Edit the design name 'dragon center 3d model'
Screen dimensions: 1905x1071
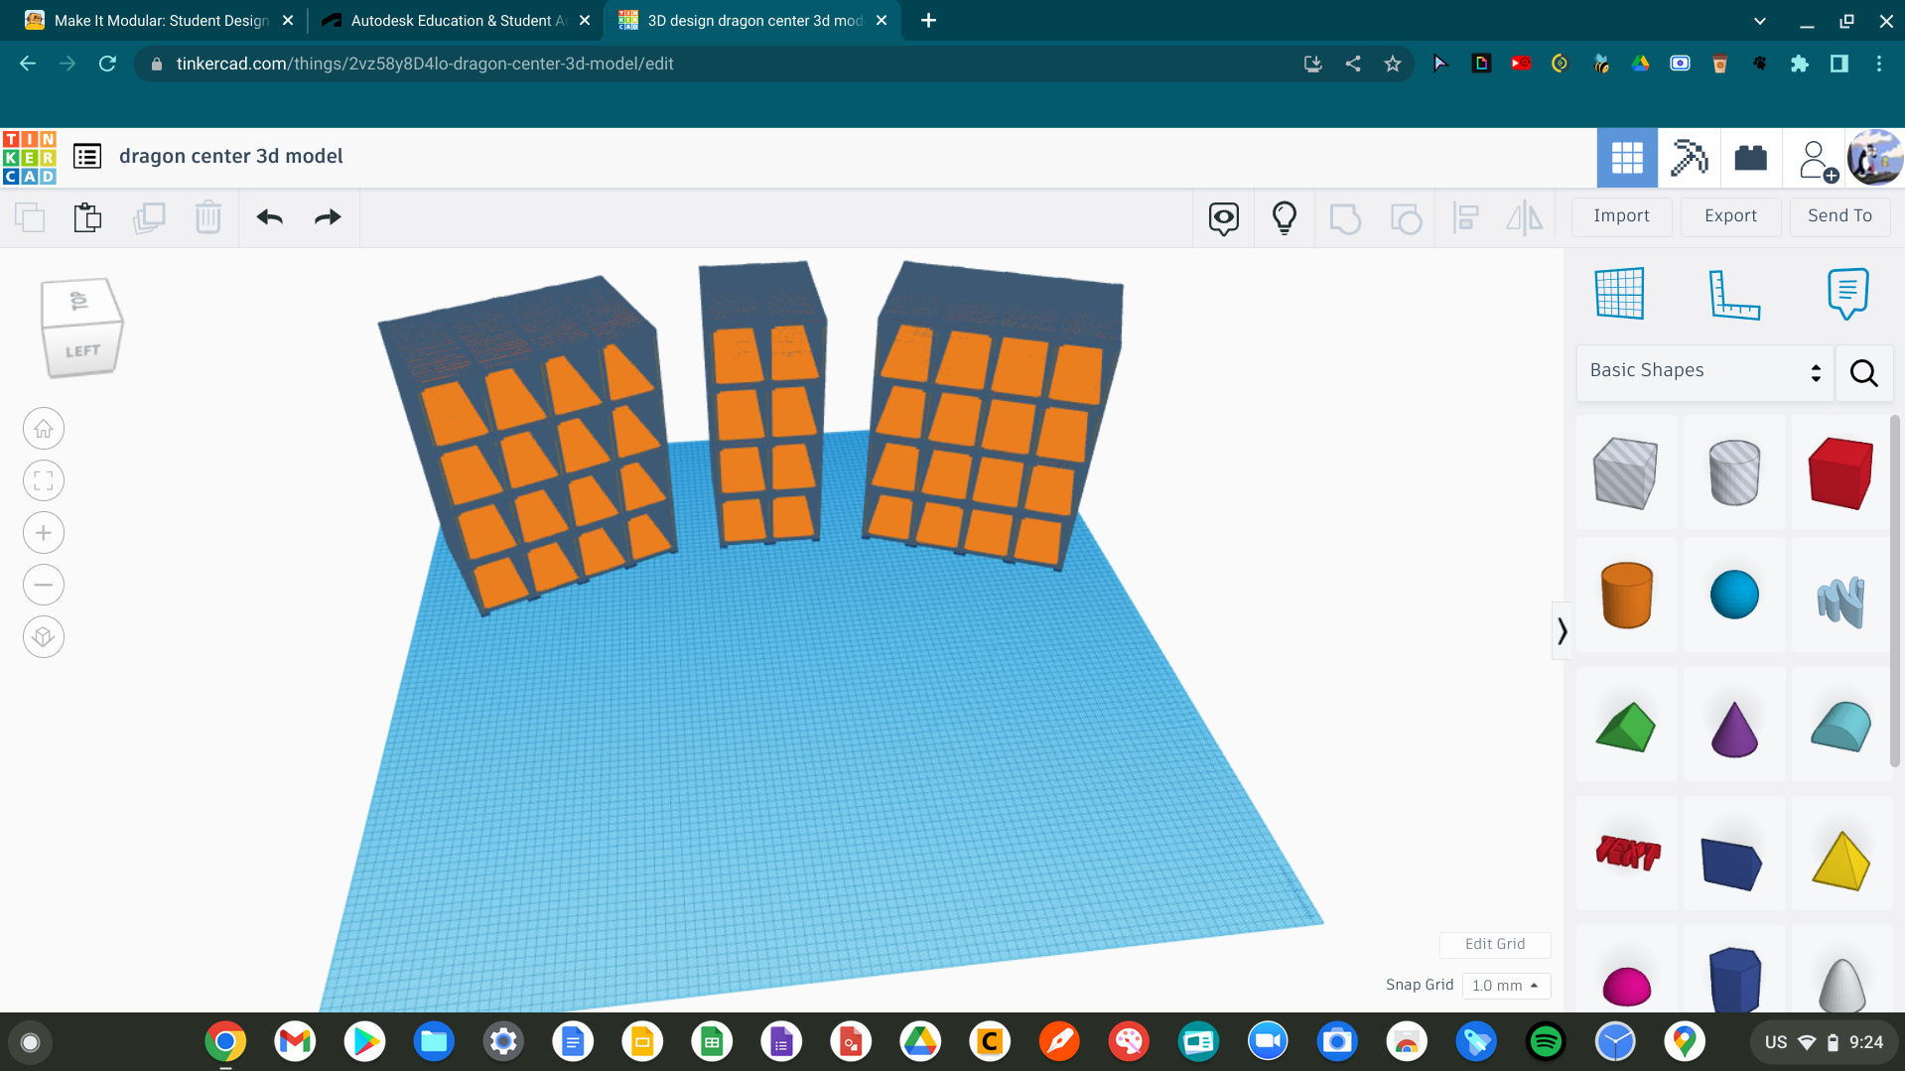tap(231, 156)
